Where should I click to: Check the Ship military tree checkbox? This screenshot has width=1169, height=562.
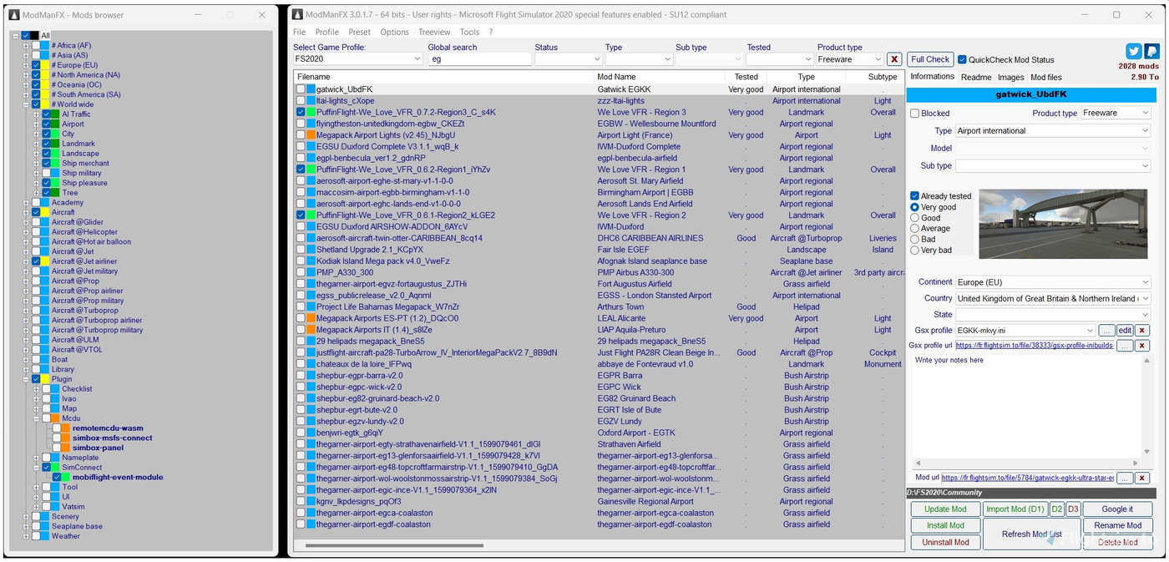coord(47,173)
